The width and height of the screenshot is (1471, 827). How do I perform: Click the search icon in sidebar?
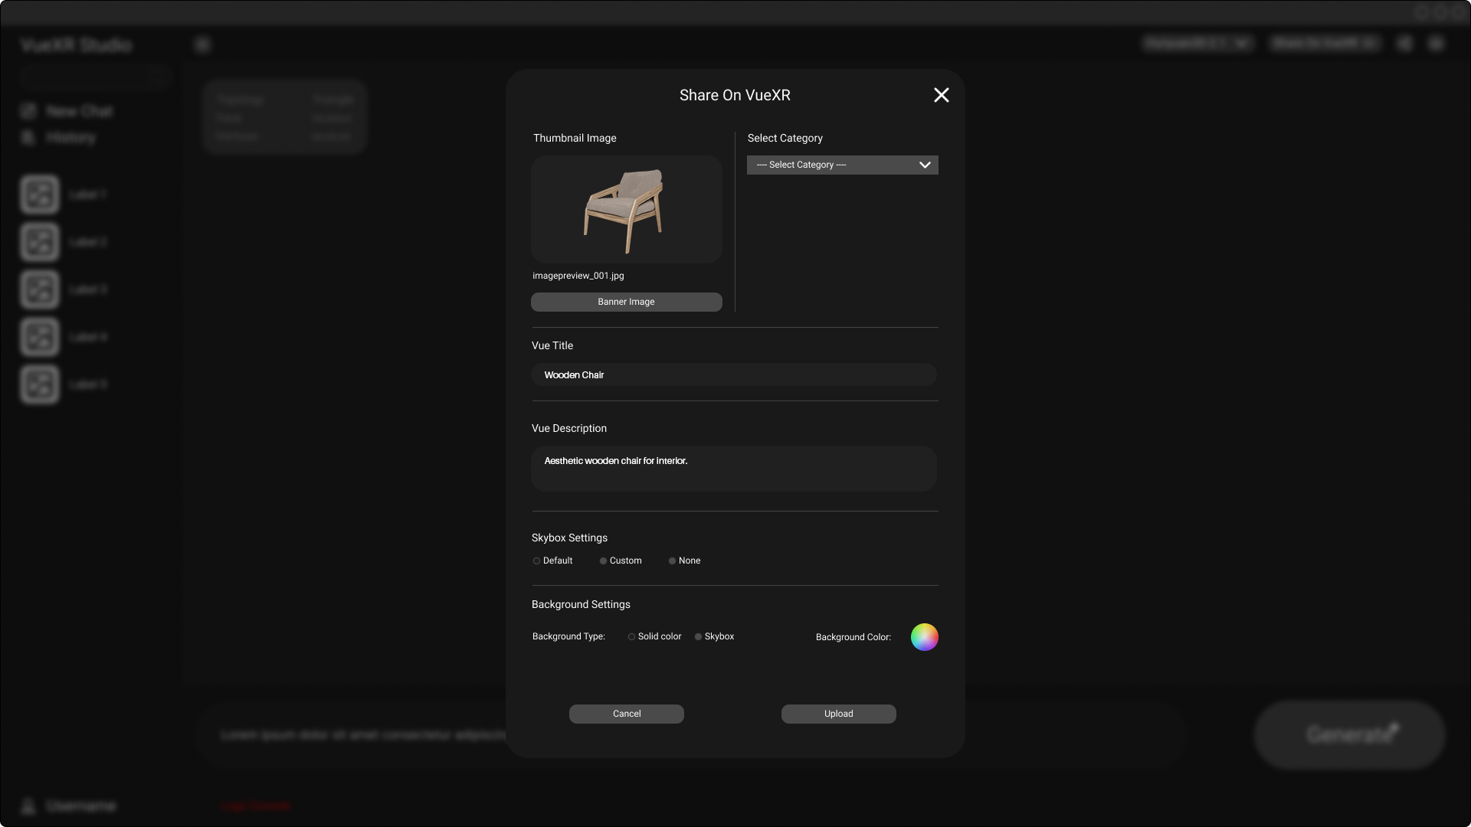coord(156,77)
